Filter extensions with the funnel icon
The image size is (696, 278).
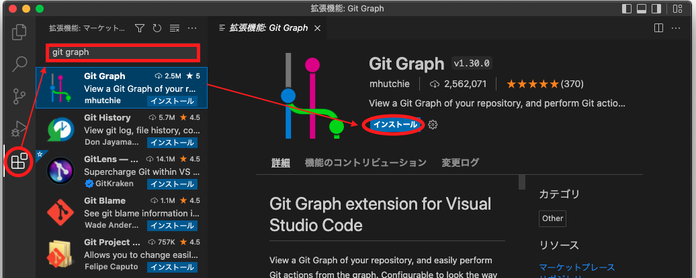pos(140,28)
